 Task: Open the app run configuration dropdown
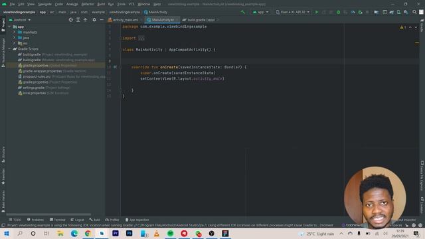click(x=260, y=12)
